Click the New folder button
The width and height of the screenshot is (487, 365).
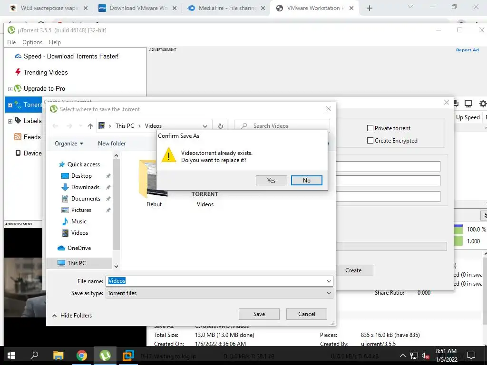point(112,144)
